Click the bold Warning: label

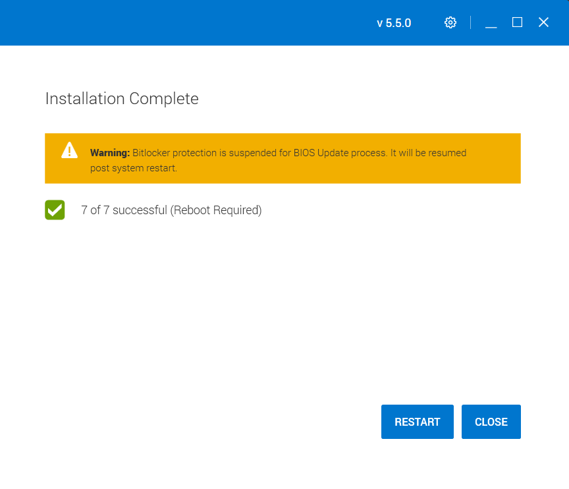pyautogui.click(x=110, y=153)
